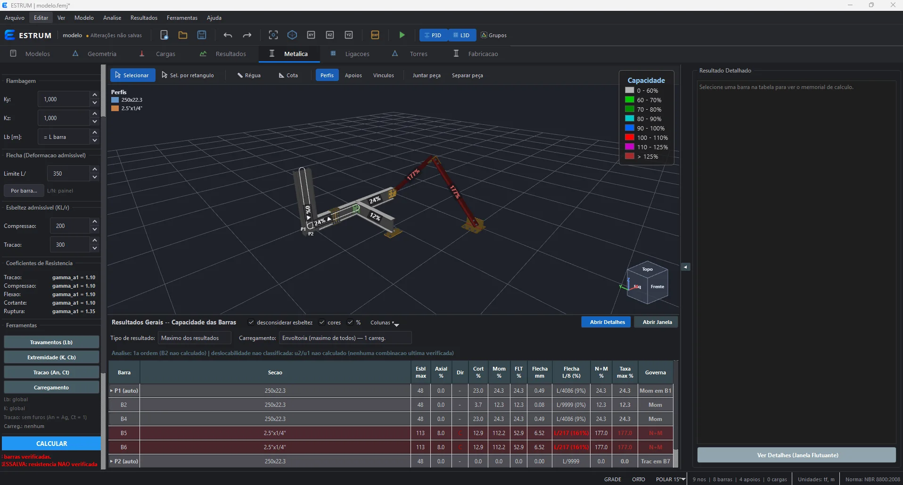Open the Analise menu
Viewport: 903px width, 485px height.
[112, 18]
